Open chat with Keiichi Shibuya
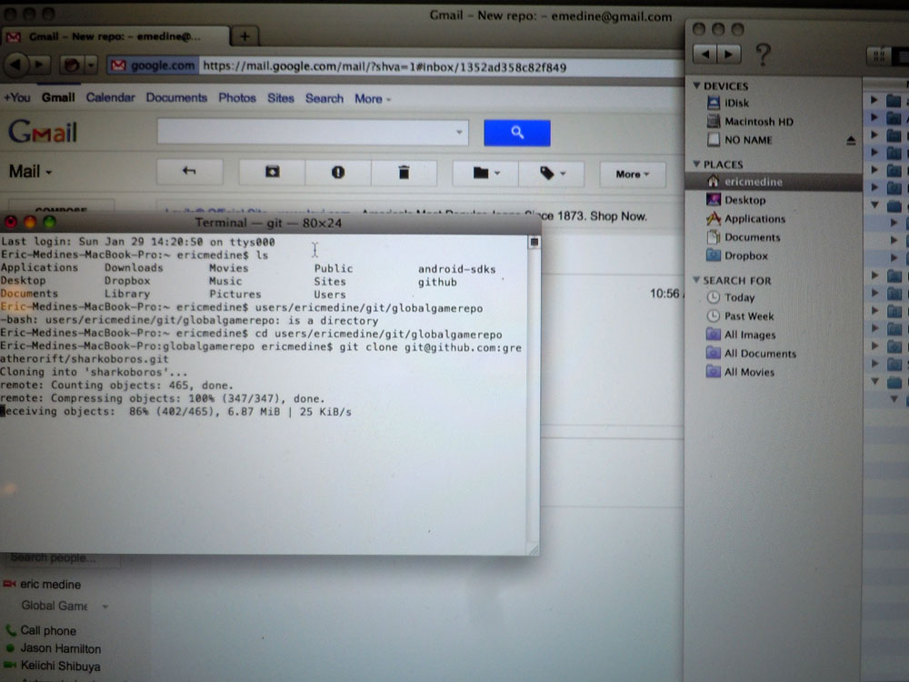 (x=60, y=667)
